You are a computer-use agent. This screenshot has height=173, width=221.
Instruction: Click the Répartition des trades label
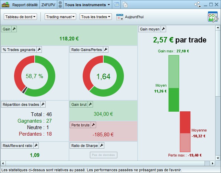tap(21, 104)
